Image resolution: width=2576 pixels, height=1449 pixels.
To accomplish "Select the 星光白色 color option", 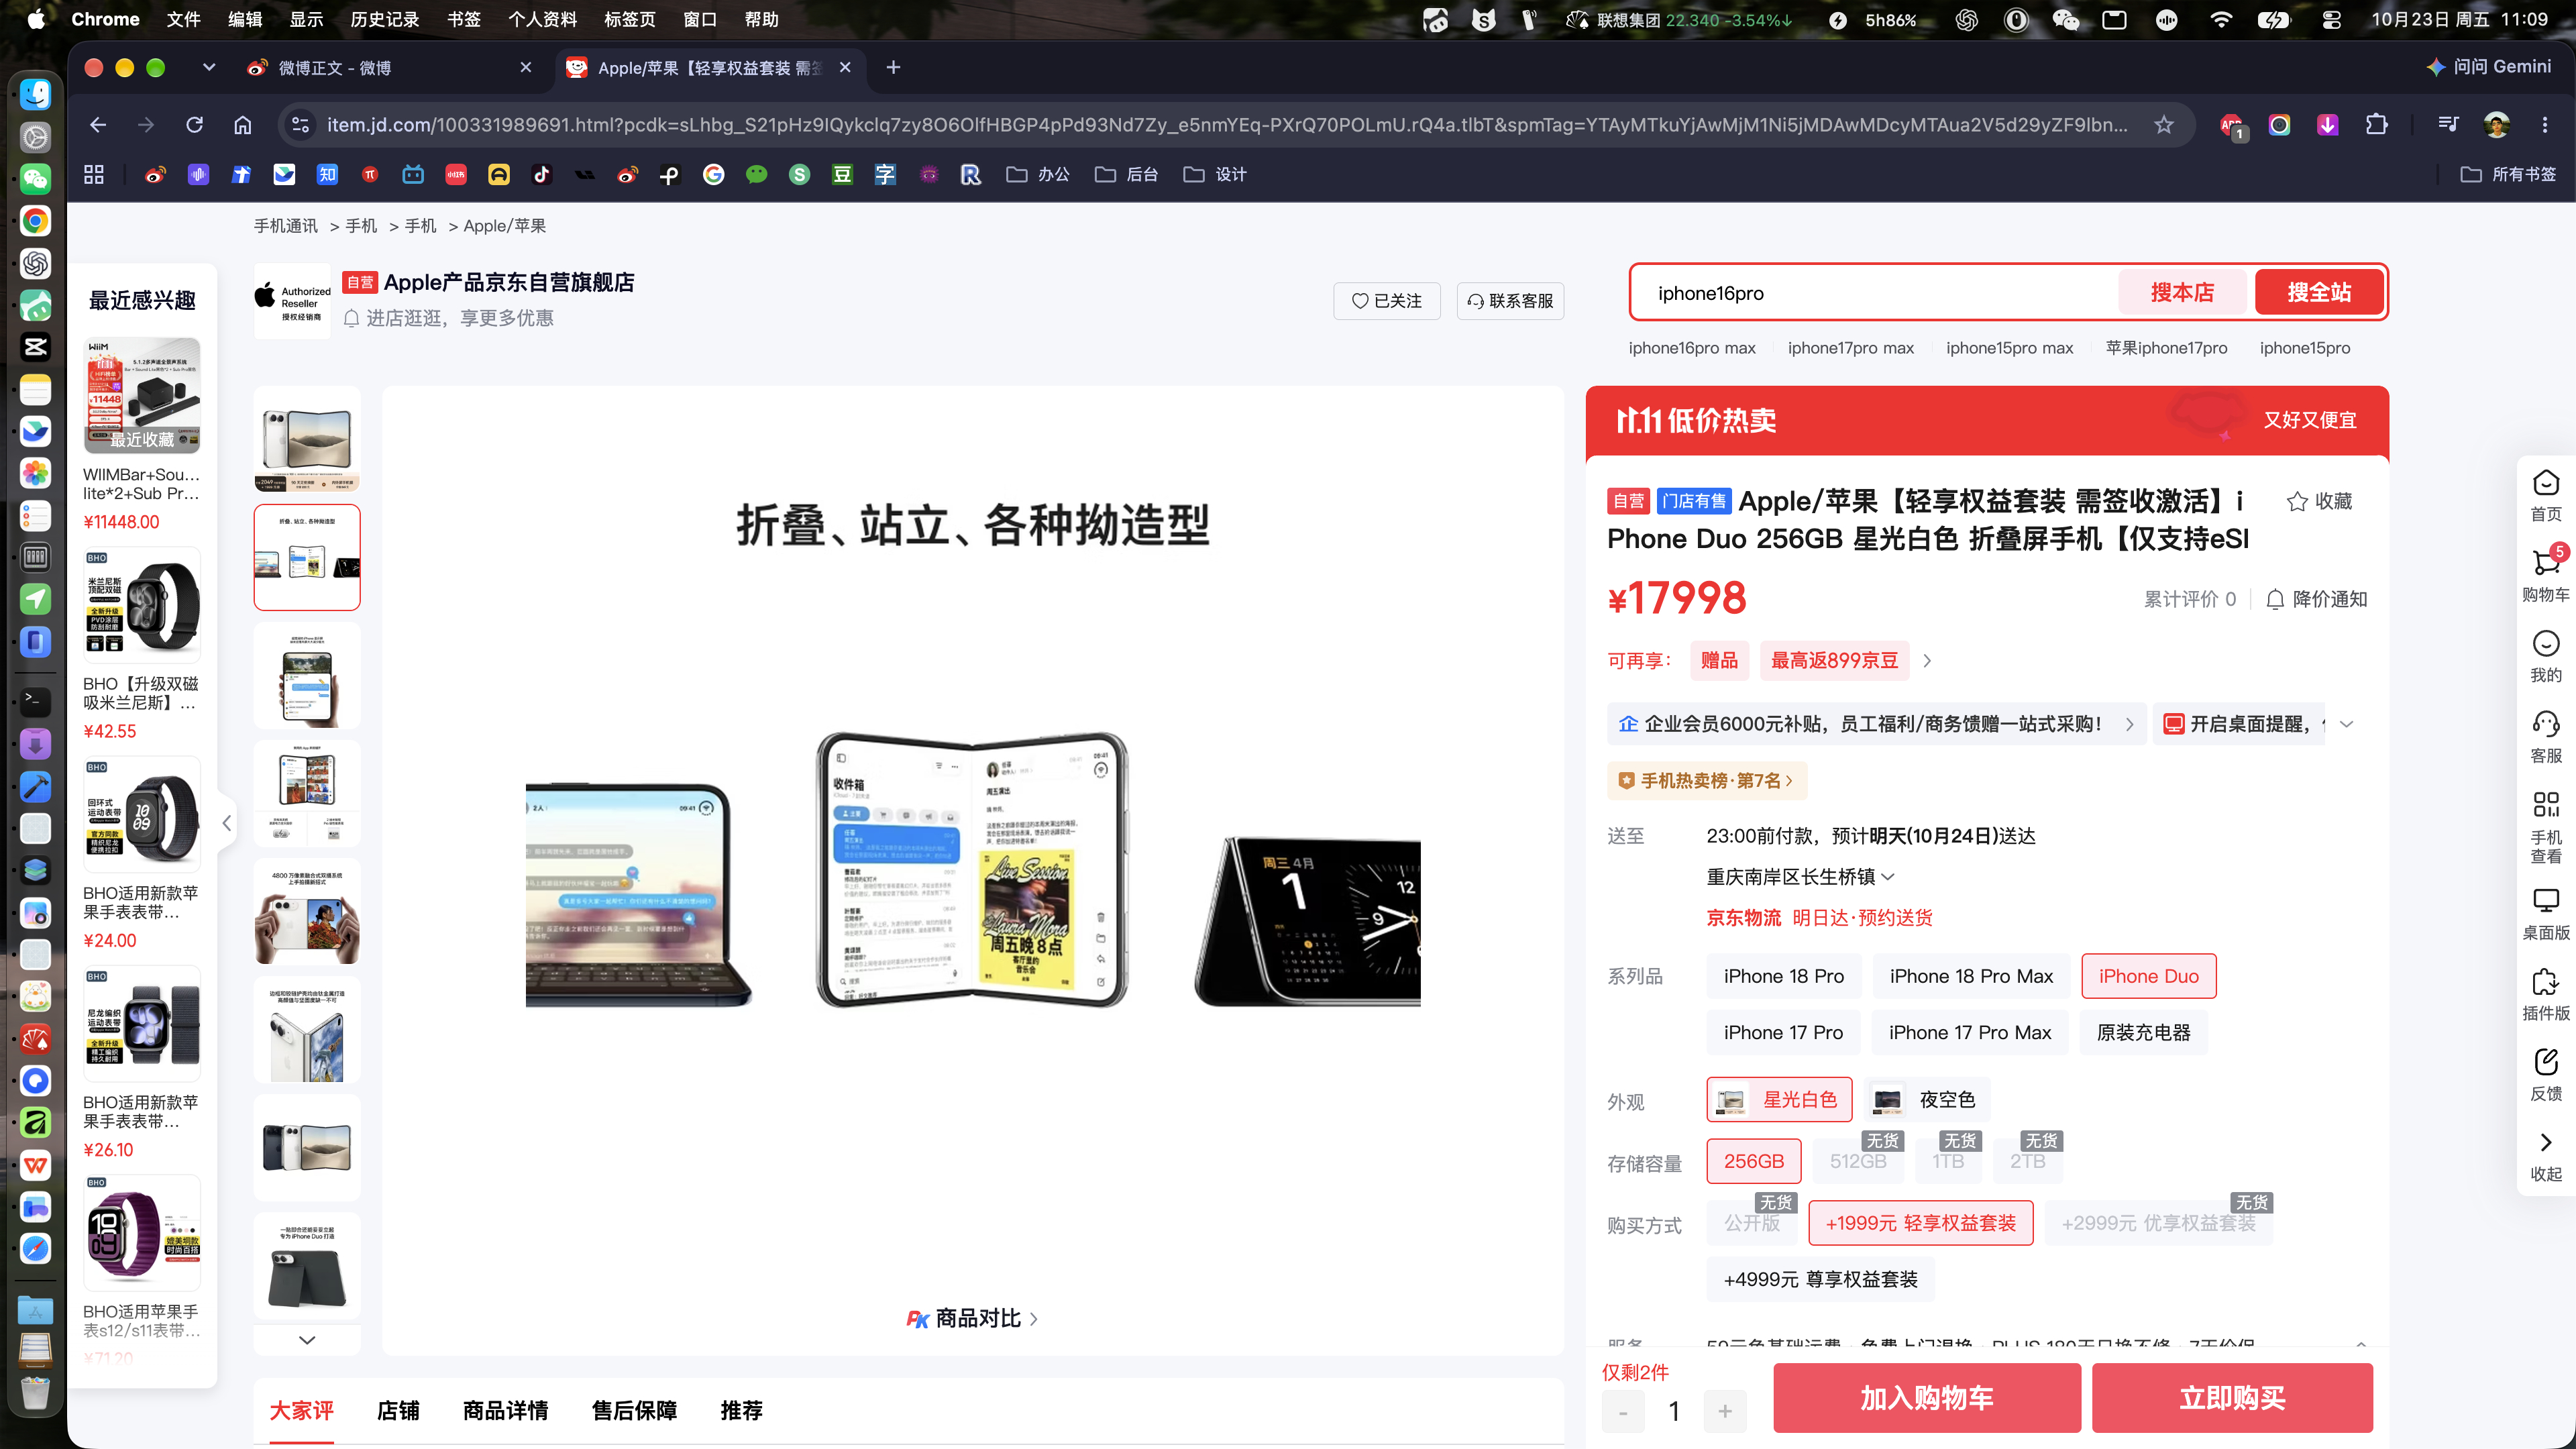I will point(1779,1100).
